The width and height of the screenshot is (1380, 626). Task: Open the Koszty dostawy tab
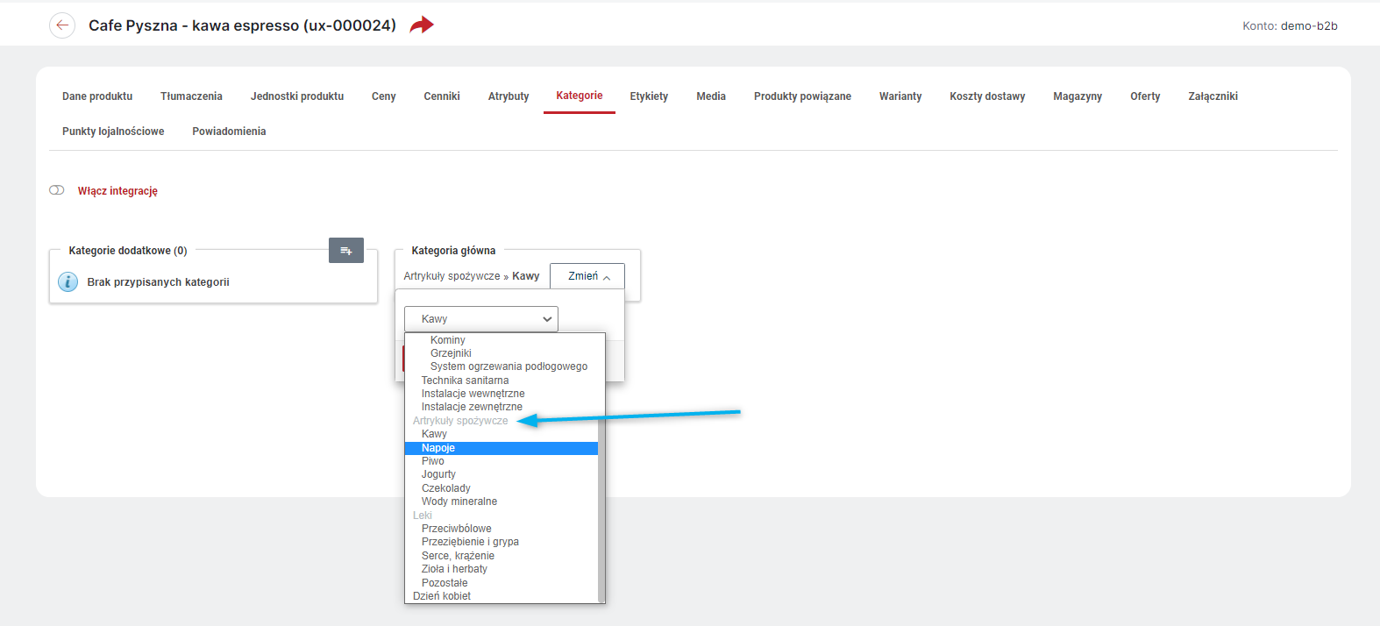click(987, 96)
